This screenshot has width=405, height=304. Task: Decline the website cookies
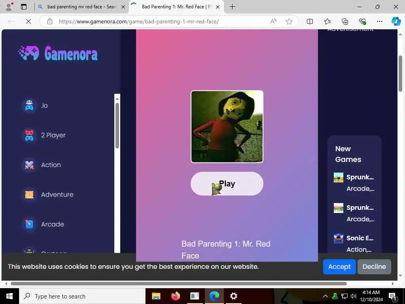click(x=374, y=266)
